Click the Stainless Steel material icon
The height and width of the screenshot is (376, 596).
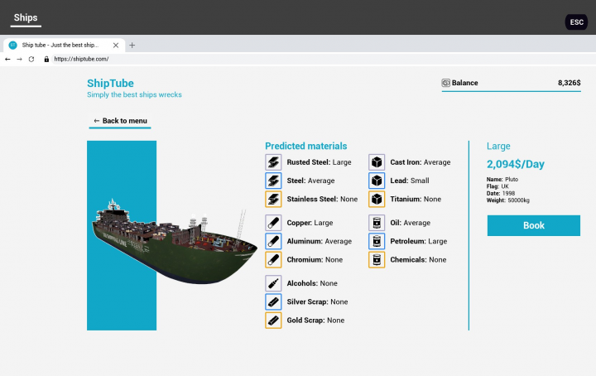[x=273, y=199]
